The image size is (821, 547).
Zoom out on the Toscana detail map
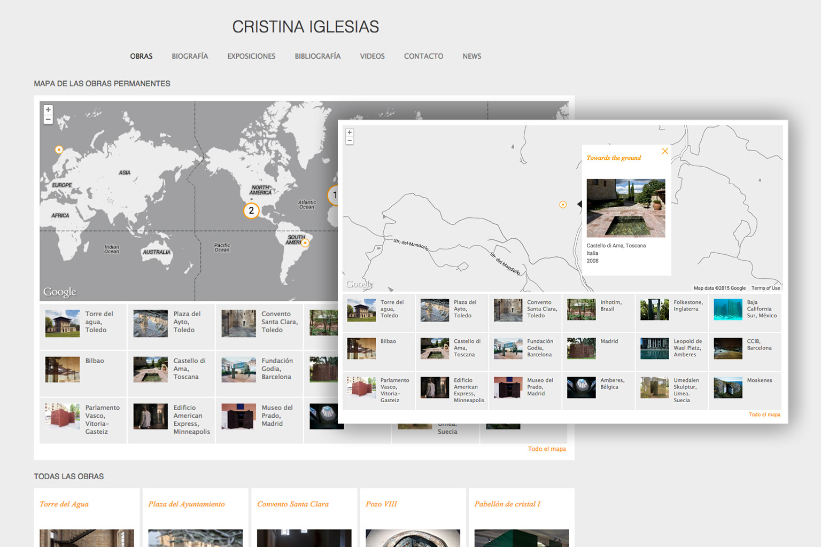coord(350,140)
